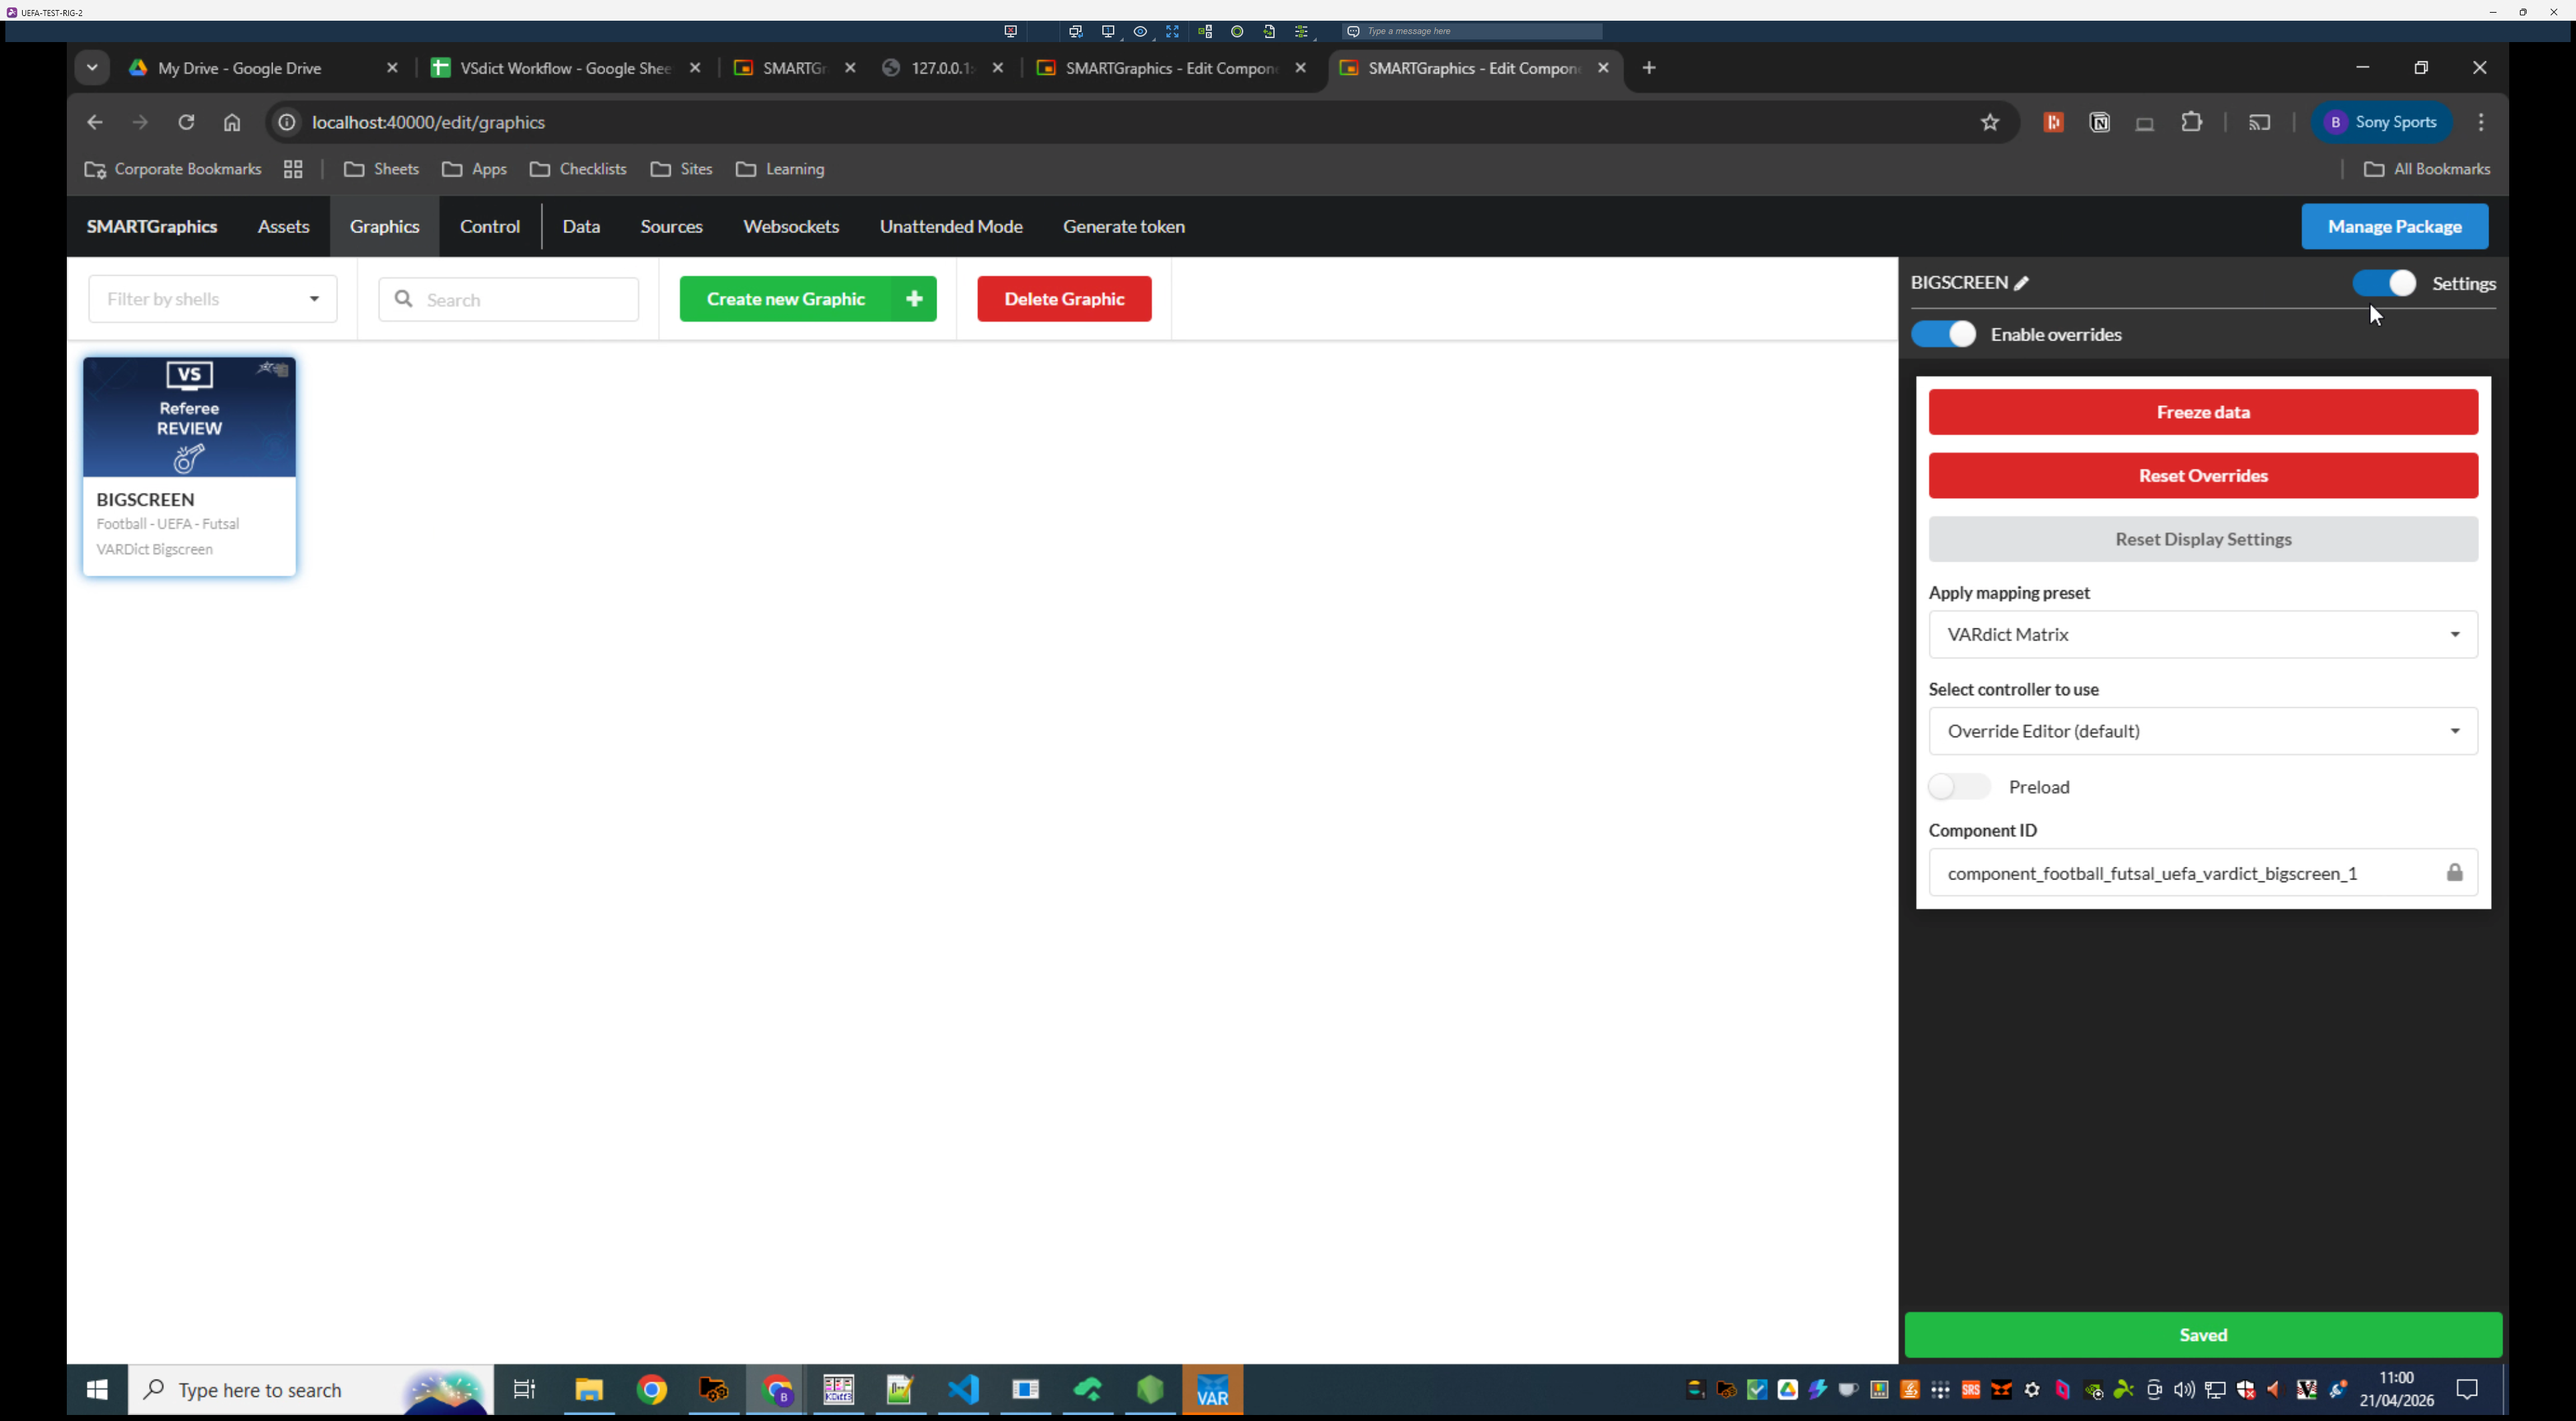
Task: Go to browser home page icon
Action: pos(232,122)
